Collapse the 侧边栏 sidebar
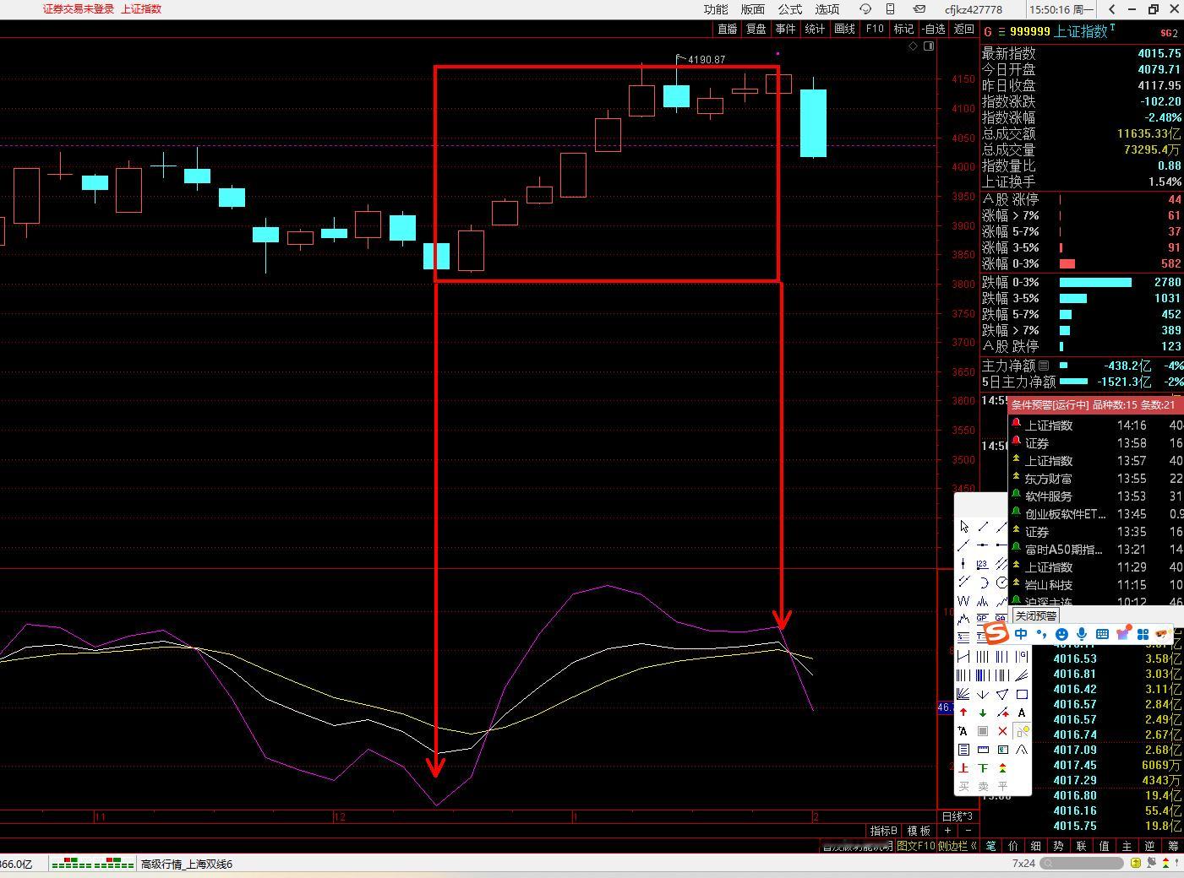The height and width of the screenshot is (878, 1184). 957,846
